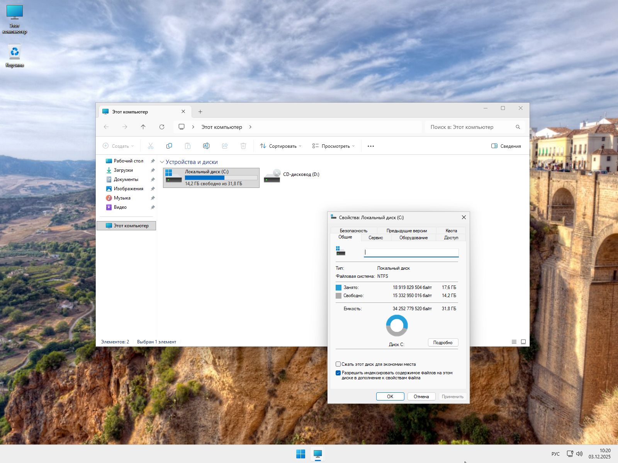Click the Copy icon in the toolbar
Image resolution: width=618 pixels, height=463 pixels.
click(x=169, y=146)
